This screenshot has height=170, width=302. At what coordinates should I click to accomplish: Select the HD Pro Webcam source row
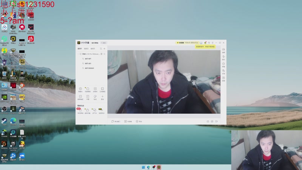click(x=91, y=54)
